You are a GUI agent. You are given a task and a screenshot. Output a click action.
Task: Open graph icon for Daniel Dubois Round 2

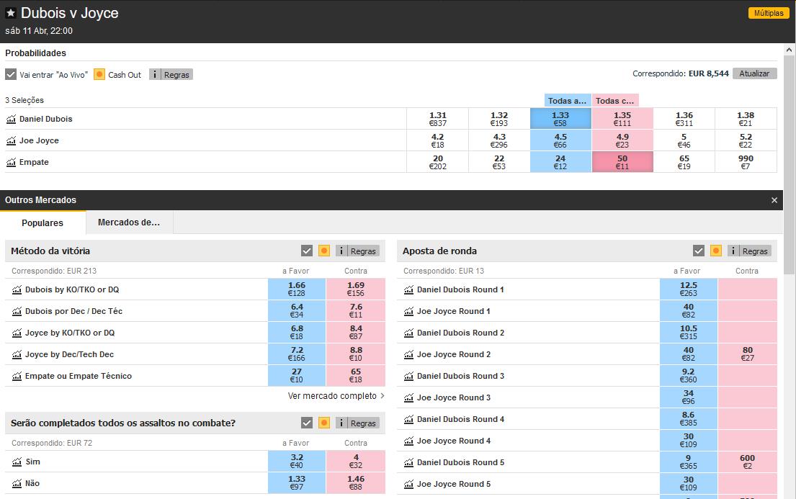pyautogui.click(x=408, y=333)
